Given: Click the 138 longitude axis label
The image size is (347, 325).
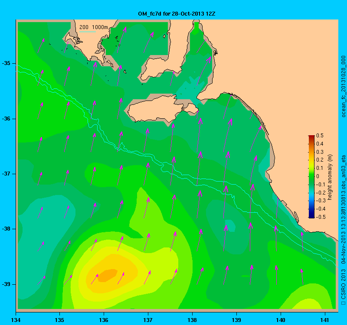Looking at the screenshot, I should (x=192, y=320).
